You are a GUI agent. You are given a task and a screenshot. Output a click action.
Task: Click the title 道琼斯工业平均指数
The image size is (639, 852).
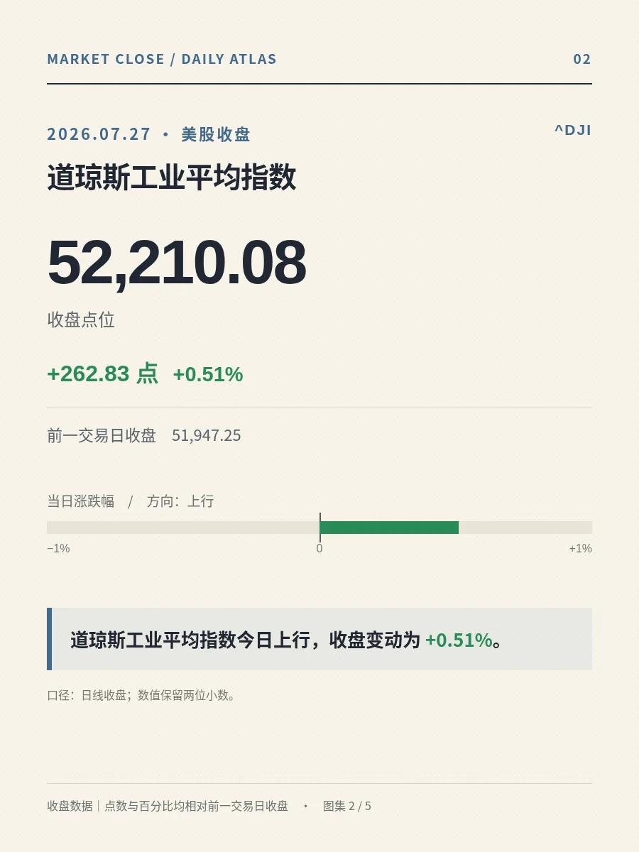coord(172,177)
